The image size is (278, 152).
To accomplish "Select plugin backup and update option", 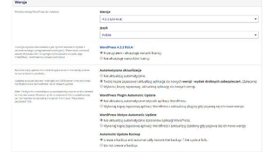I will coord(102,106).
